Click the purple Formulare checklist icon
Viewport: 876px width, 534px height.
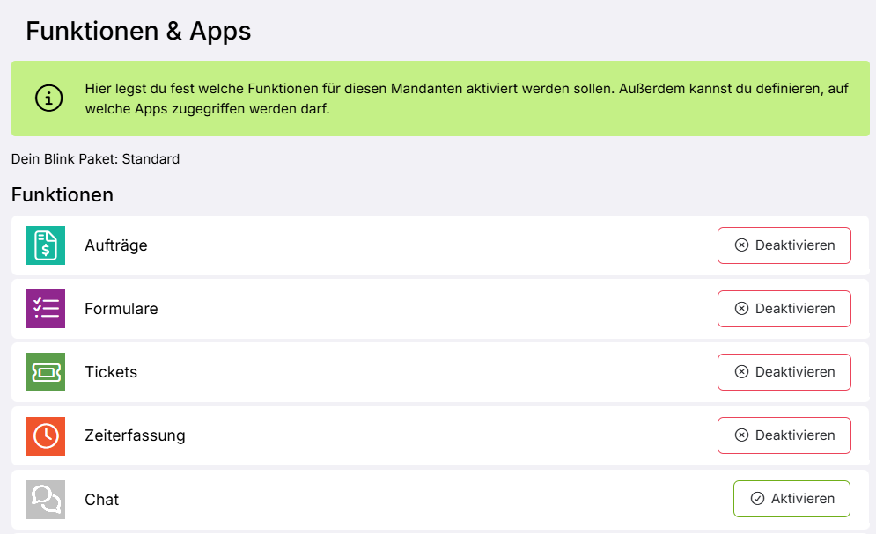46,309
